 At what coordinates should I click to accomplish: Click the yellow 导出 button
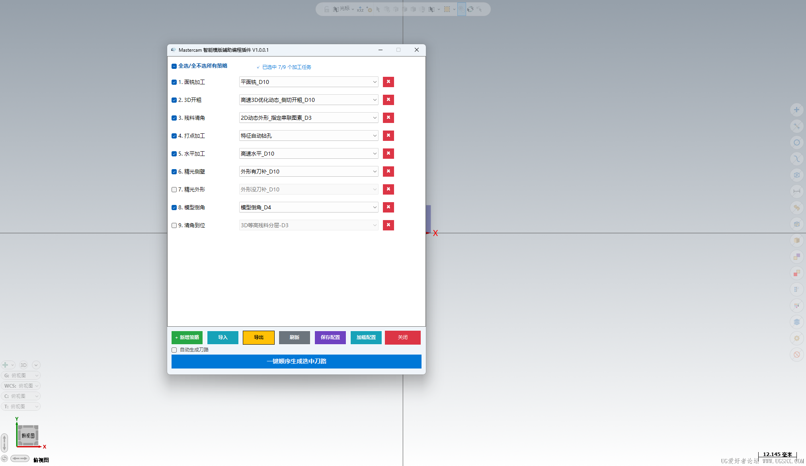[x=259, y=337]
